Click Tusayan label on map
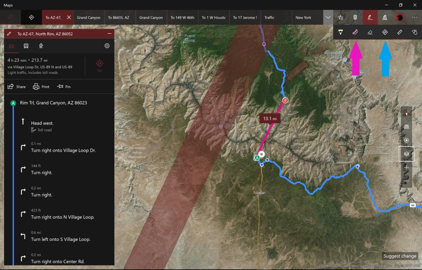Image resolution: width=422 pixels, height=270 pixels. (260, 193)
